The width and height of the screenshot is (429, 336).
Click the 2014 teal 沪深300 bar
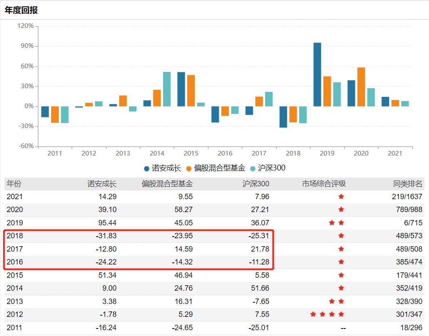point(167,89)
